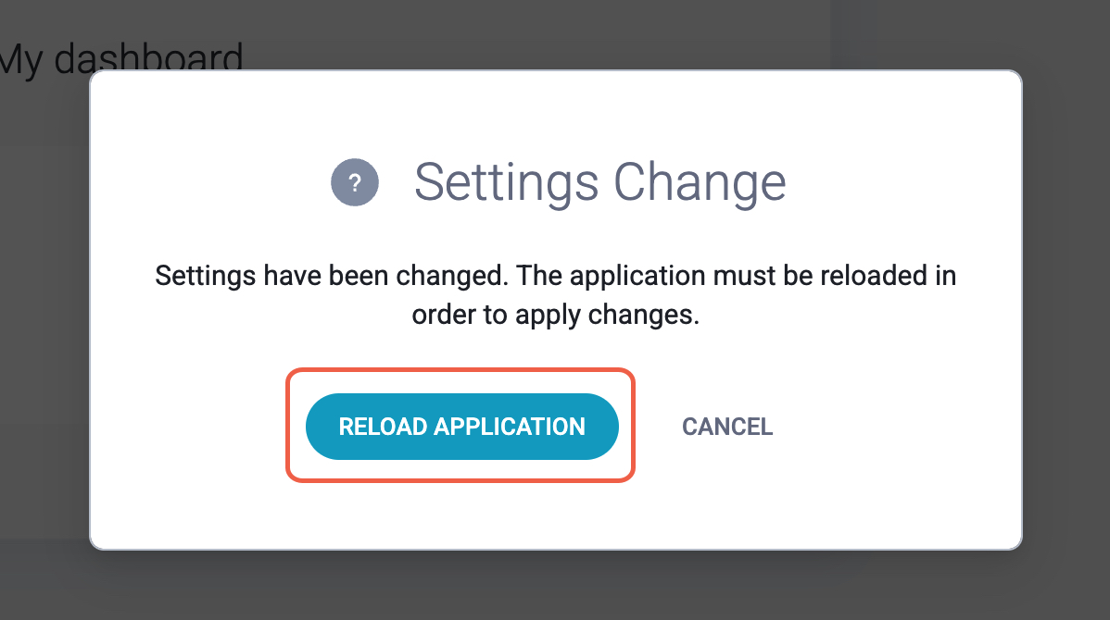Click blank dialog area above the title
The width and height of the screenshot is (1110, 620).
(x=556, y=113)
